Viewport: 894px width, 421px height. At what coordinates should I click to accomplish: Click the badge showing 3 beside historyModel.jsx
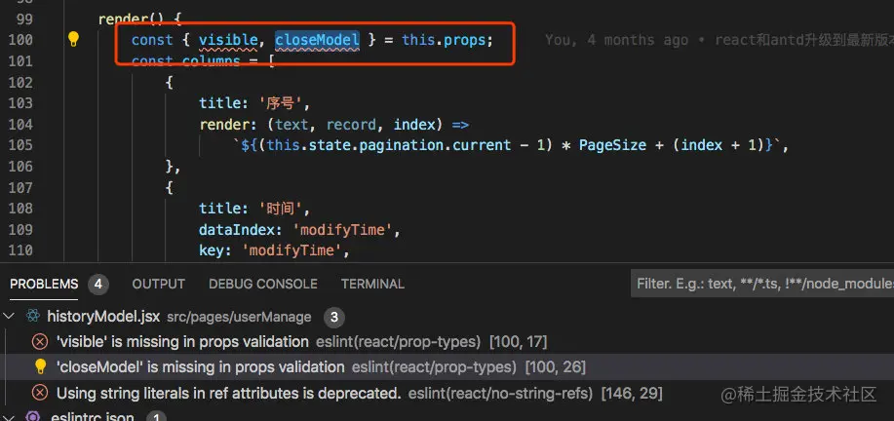[334, 318]
